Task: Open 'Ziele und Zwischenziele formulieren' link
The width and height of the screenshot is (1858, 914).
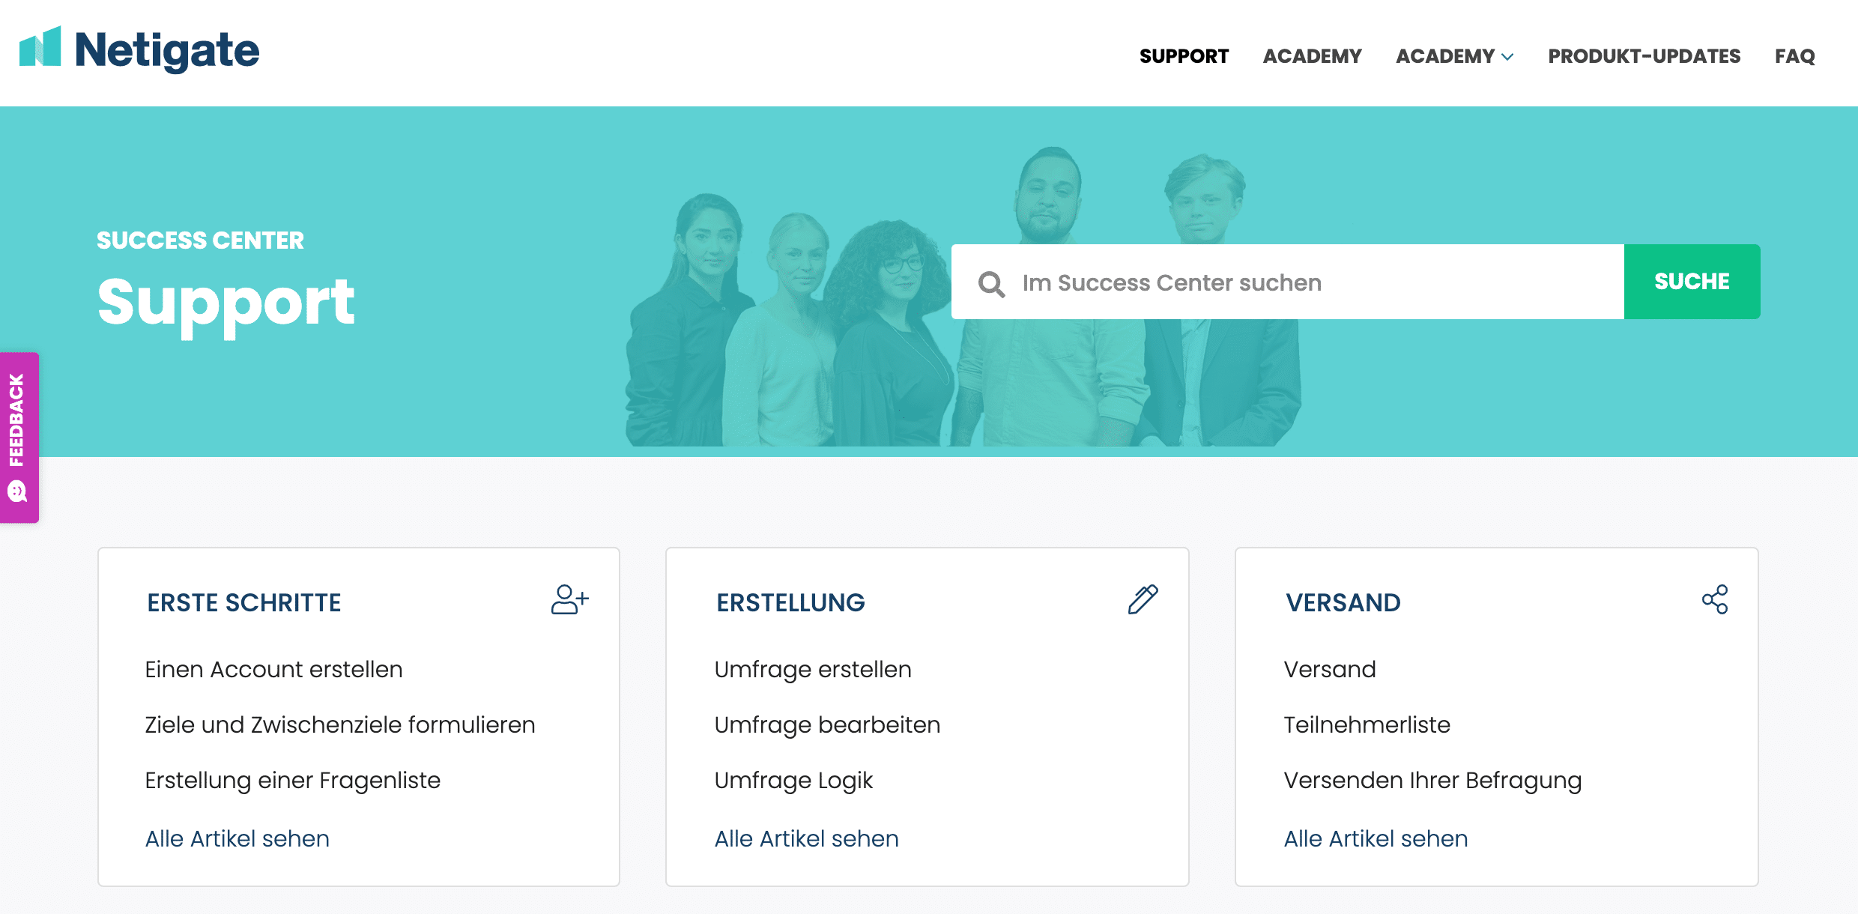Action: pyautogui.click(x=339, y=724)
